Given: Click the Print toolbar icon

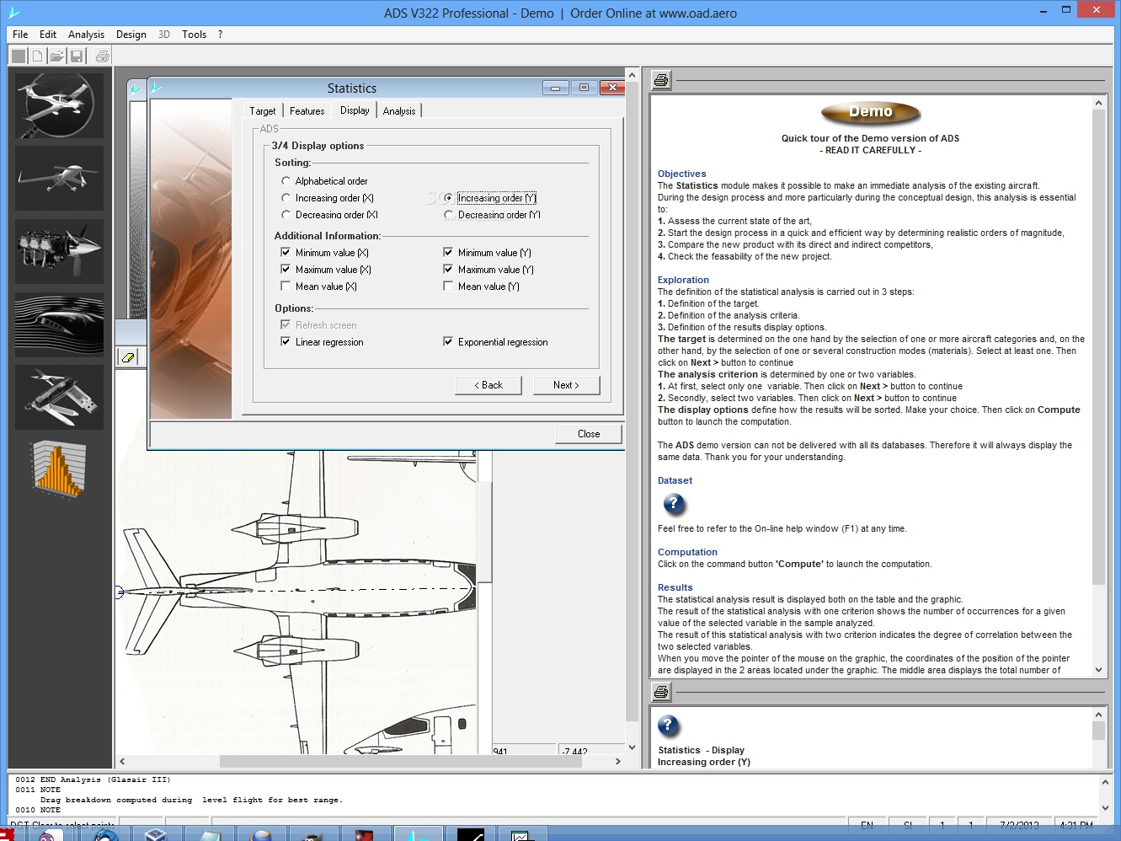Looking at the screenshot, I should [x=102, y=56].
